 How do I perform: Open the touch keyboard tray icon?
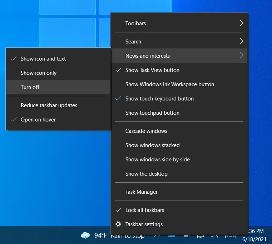[x=230, y=236]
